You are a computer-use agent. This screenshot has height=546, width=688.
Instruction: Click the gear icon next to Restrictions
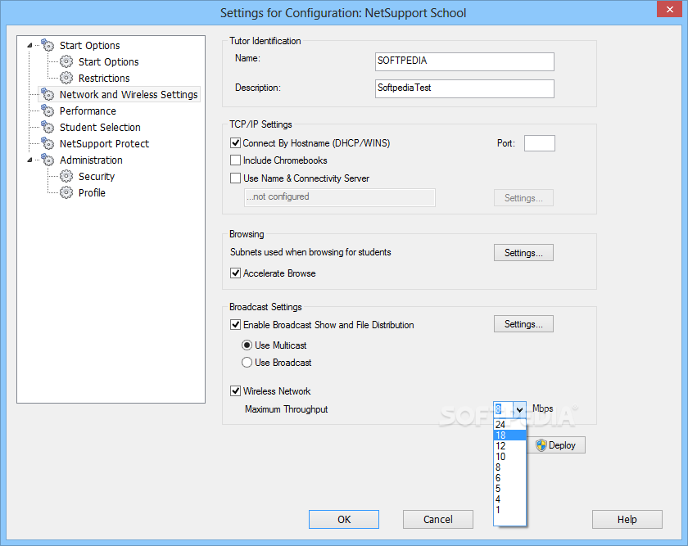point(66,78)
